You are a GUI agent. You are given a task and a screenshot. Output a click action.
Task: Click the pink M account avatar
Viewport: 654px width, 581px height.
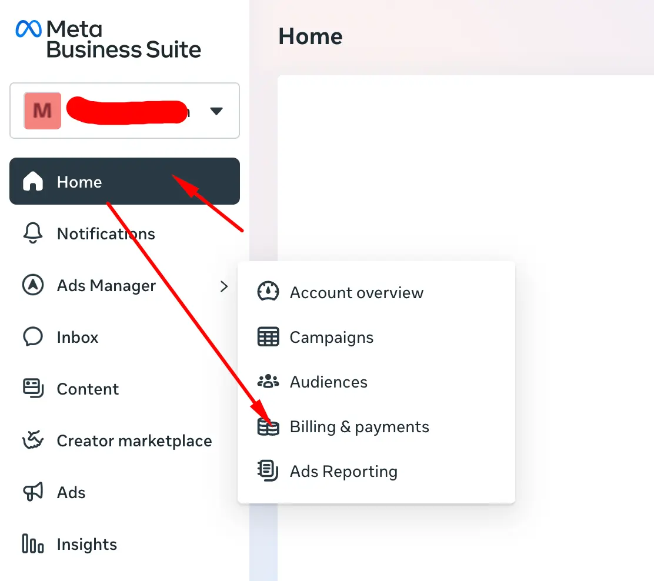(42, 111)
